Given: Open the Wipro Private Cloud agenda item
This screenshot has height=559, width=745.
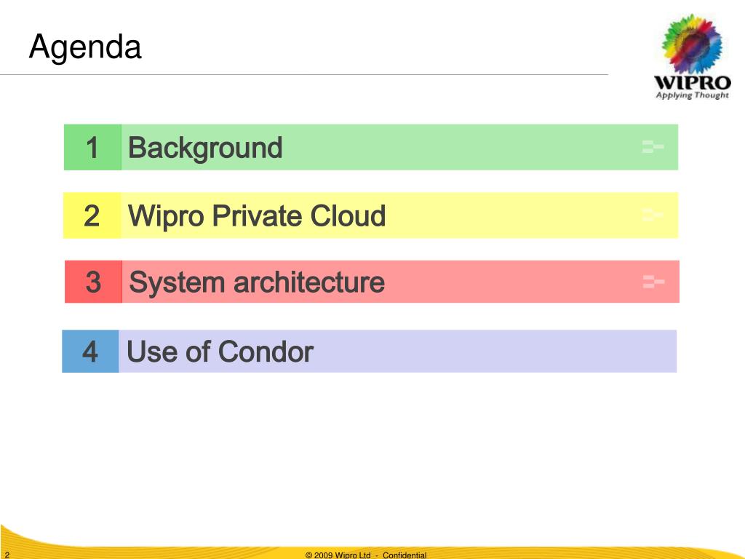Looking at the screenshot, I should 257,215.
